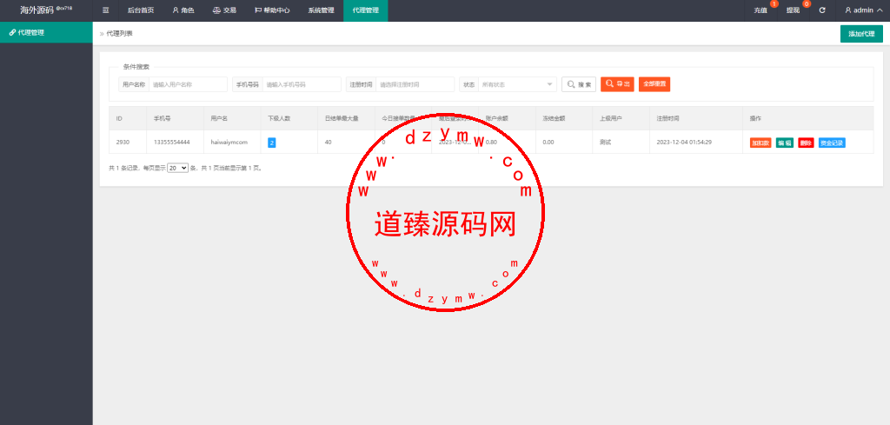890x425 pixels.
Task: Click the red 删除 button
Action: (806, 143)
